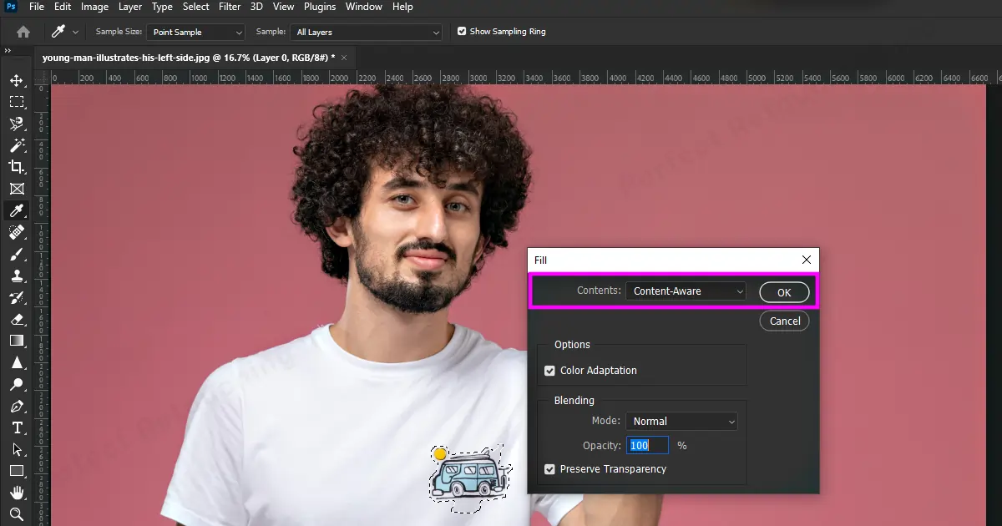Open the Contents dropdown showing Content-Aware
This screenshot has height=526, width=1002.
point(686,291)
